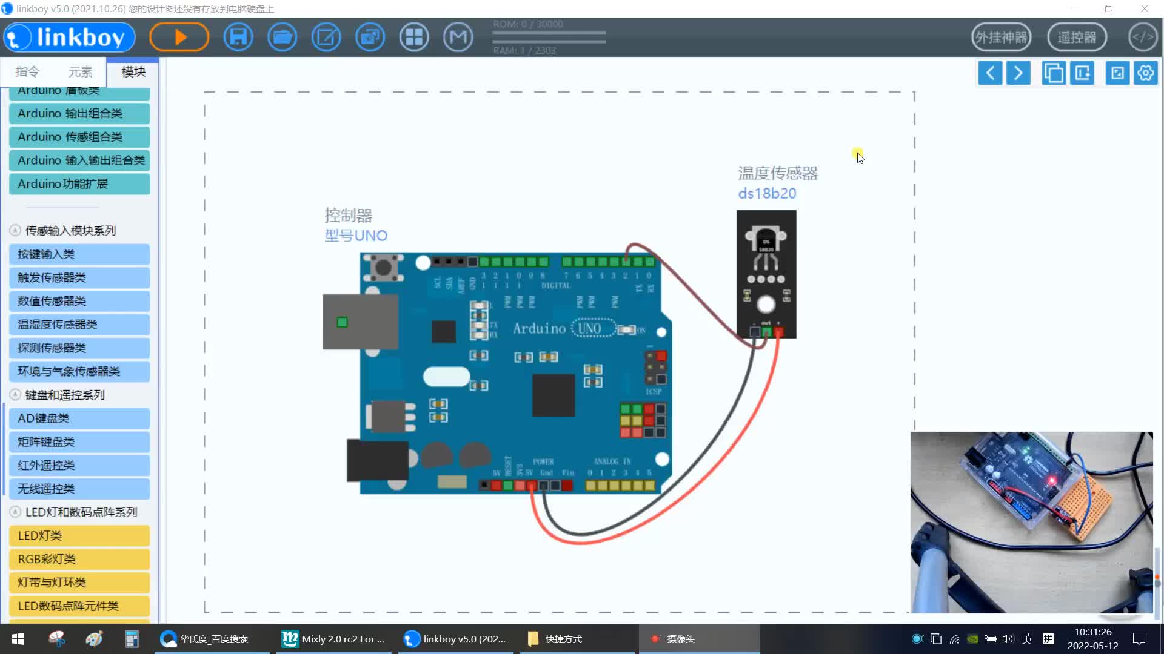Screen dimensions: 1164x654
Task: Open 红外遥控类 module list
Action: click(x=79, y=466)
